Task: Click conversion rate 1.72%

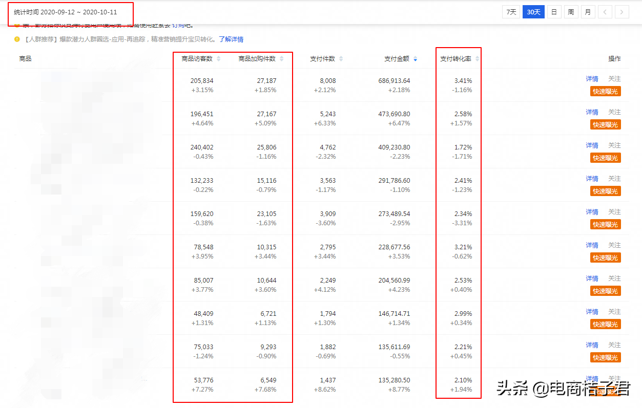Action: [463, 147]
